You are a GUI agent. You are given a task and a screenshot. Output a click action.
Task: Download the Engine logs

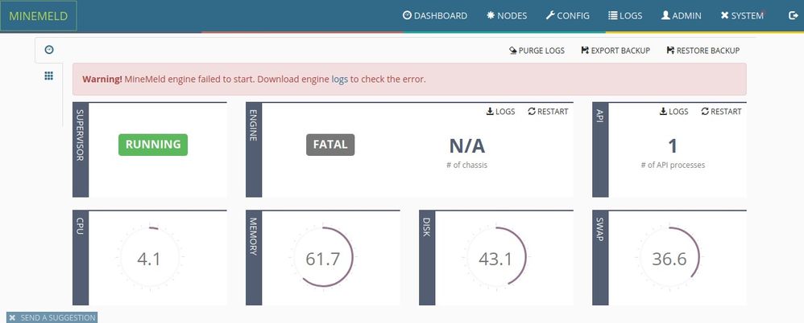(500, 112)
